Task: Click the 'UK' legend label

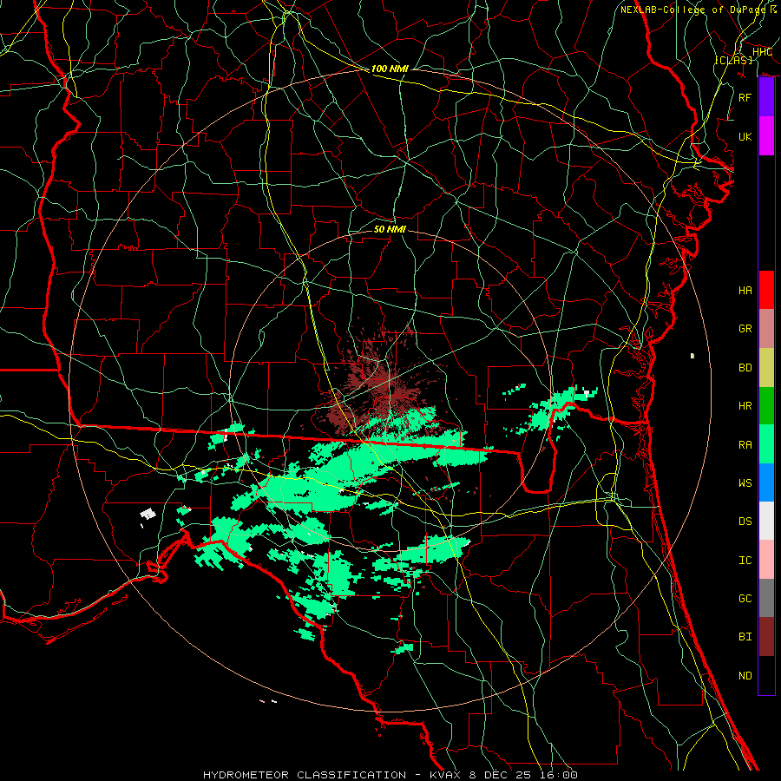Action: tap(745, 136)
